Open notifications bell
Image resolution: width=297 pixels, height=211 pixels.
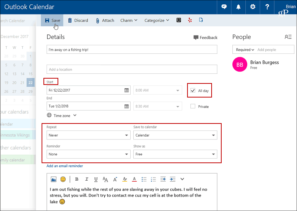tap(238, 7)
